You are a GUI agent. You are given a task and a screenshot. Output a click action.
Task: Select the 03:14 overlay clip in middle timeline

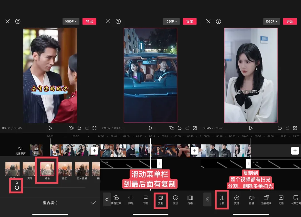pyautogui.click(x=131, y=164)
